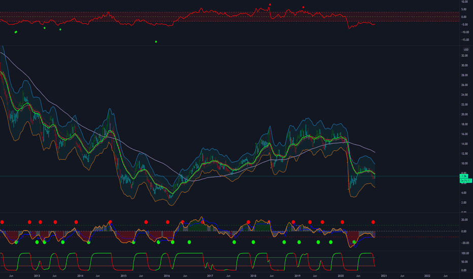Click the 2020 label on the time axis
Image resolution: width=473 pixels, height=279 pixels.
tap(341, 275)
